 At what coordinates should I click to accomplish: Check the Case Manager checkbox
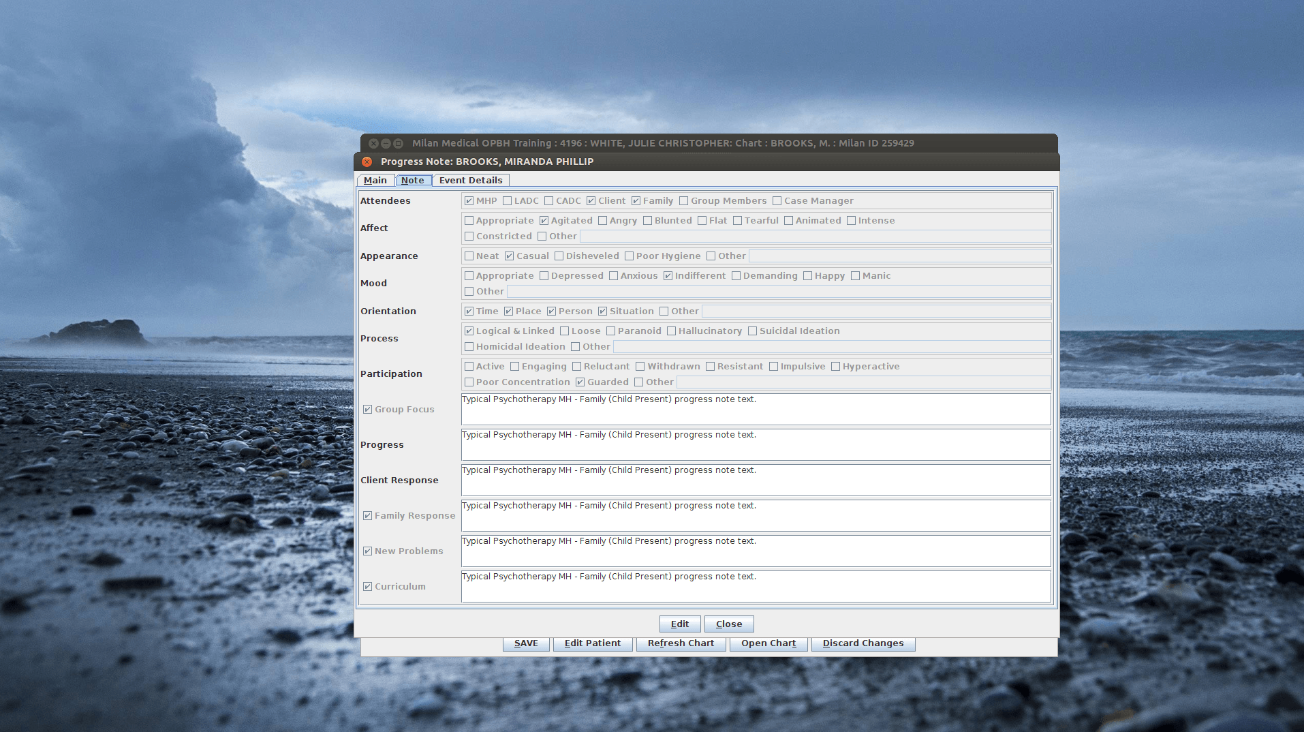point(777,200)
